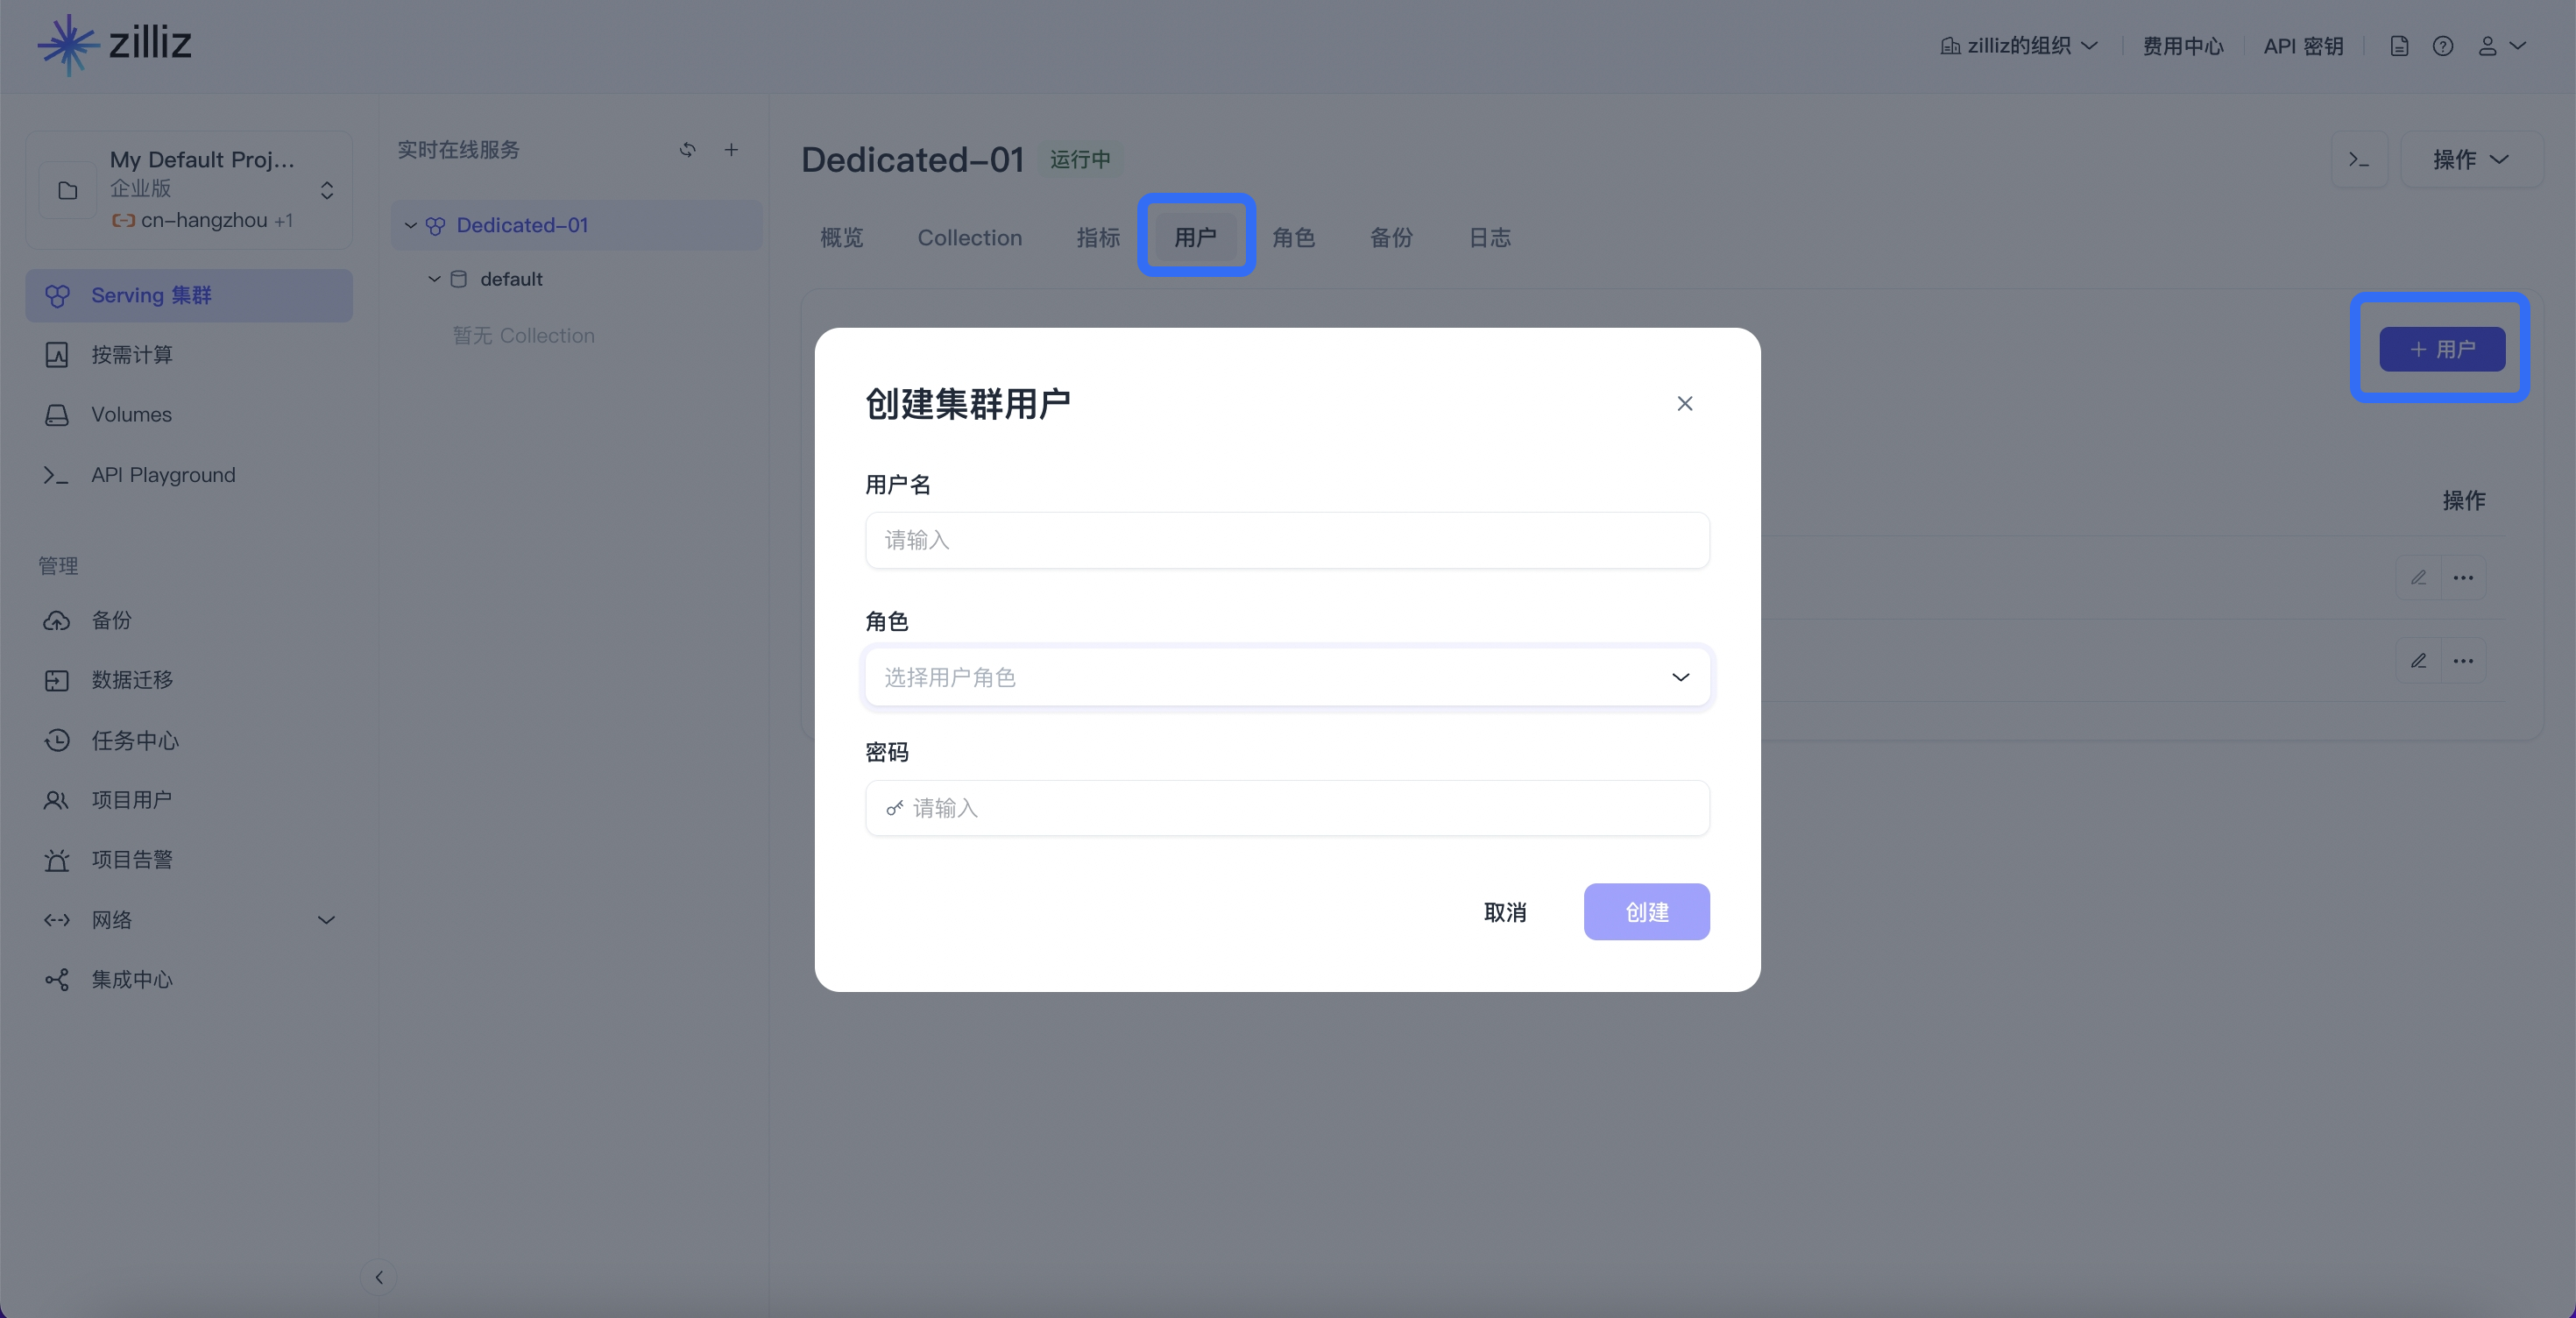Open 数据迁移 in sidebar
Image resolution: width=2576 pixels, height=1318 pixels.
[189, 680]
